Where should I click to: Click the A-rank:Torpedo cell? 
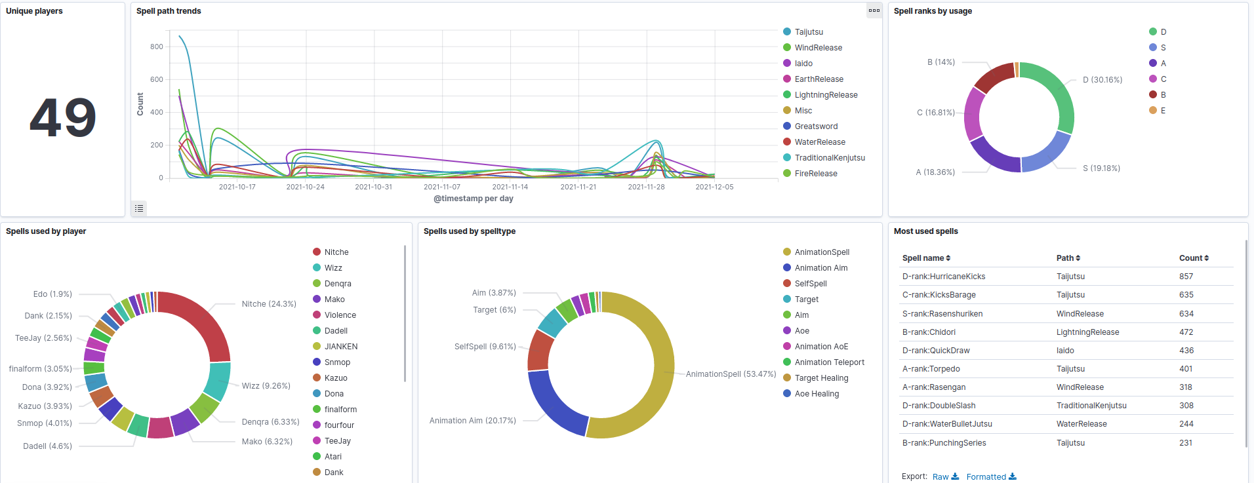[931, 369]
